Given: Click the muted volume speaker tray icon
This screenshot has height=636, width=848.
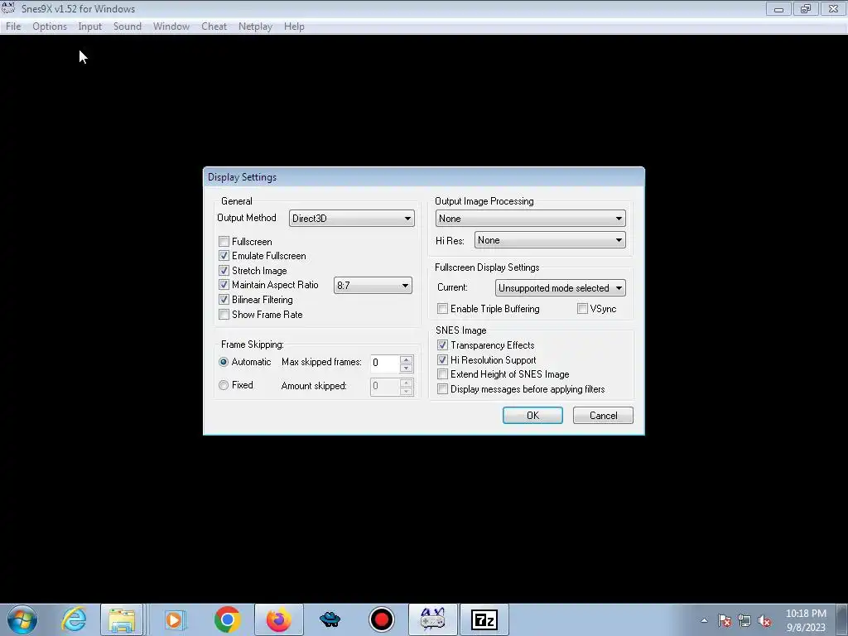Looking at the screenshot, I should click(x=764, y=620).
